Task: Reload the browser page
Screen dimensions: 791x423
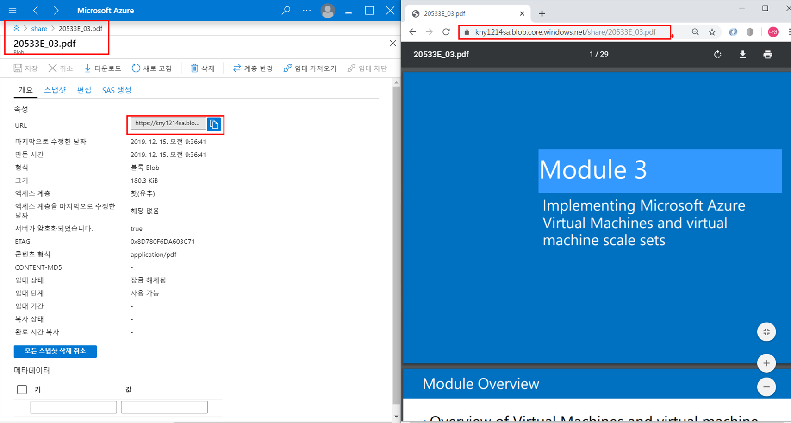Action: pos(446,32)
